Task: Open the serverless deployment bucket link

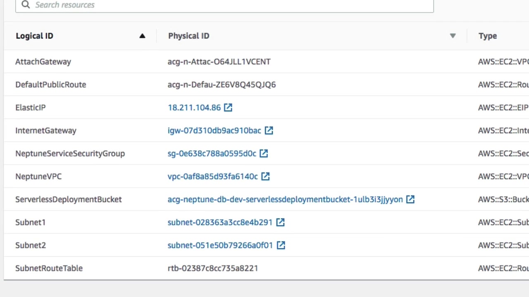Action: [x=285, y=200]
